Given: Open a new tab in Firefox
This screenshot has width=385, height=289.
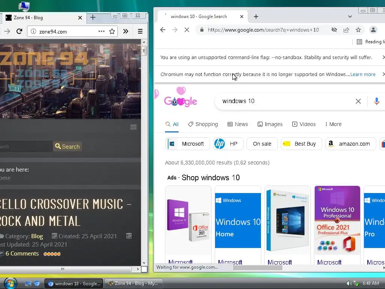Looking at the screenshot, I should (93, 17).
